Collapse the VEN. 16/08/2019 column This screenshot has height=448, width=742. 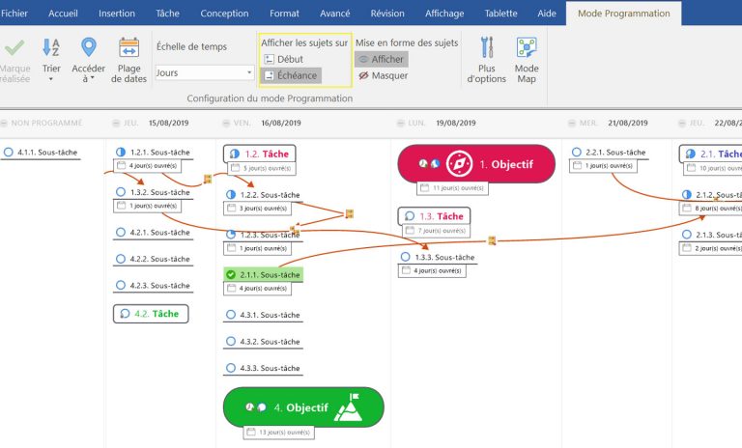click(x=226, y=123)
